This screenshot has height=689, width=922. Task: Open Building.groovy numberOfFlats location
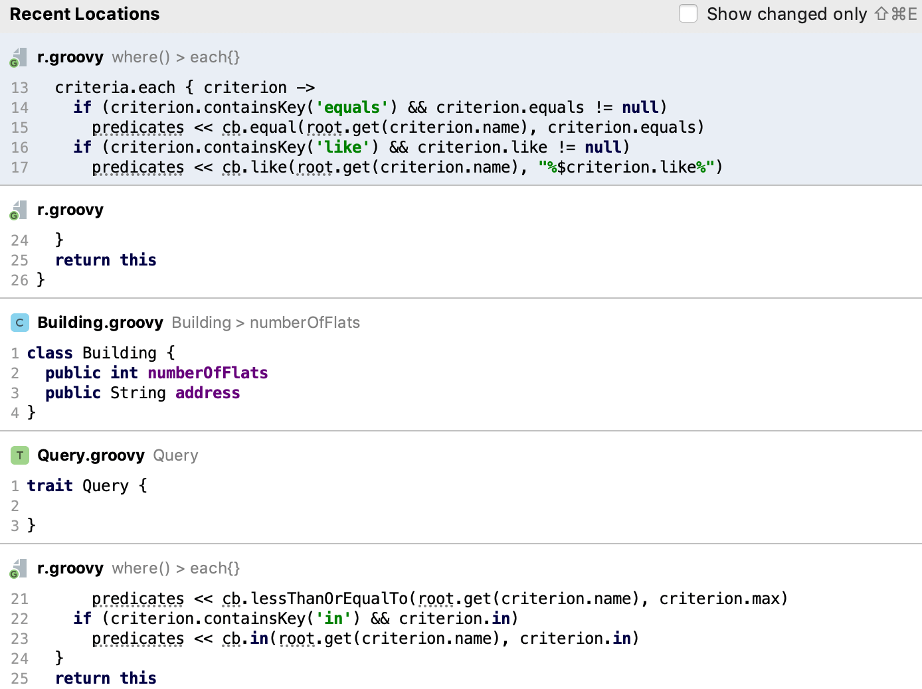(199, 323)
